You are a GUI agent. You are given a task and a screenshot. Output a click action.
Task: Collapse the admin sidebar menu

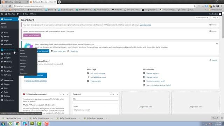8,100
